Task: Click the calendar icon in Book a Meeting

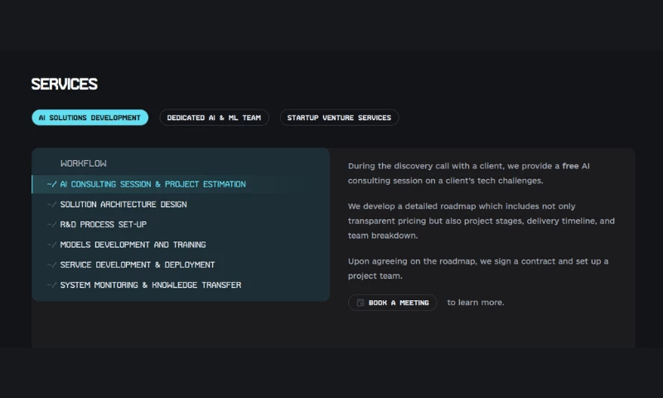Action: [x=361, y=303]
